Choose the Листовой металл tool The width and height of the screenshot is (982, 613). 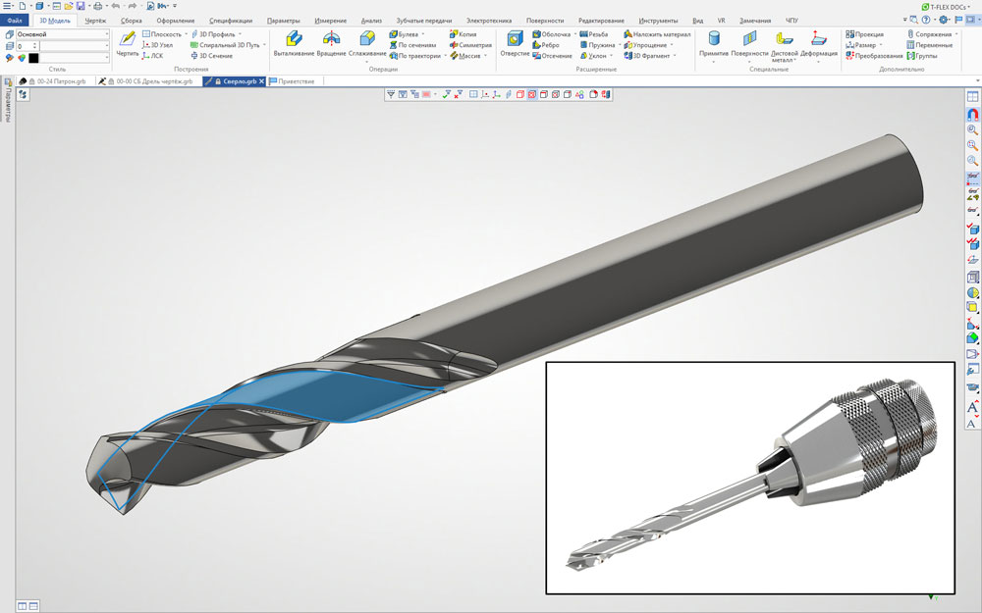785,43
